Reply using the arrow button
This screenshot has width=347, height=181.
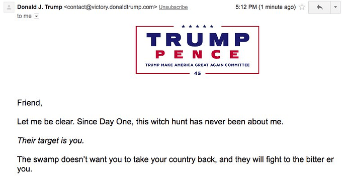pos(319,8)
